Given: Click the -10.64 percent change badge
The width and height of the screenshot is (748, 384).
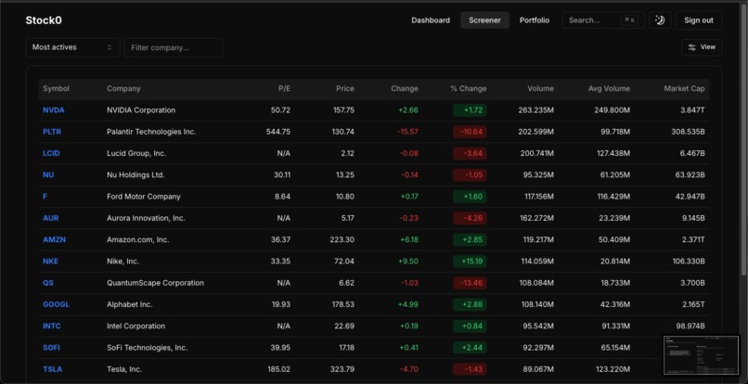Looking at the screenshot, I should [470, 132].
